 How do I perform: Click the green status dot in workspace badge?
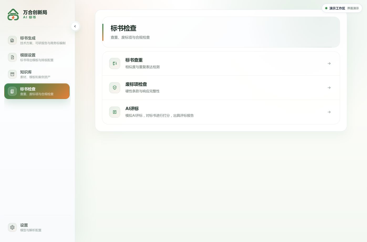click(326, 8)
